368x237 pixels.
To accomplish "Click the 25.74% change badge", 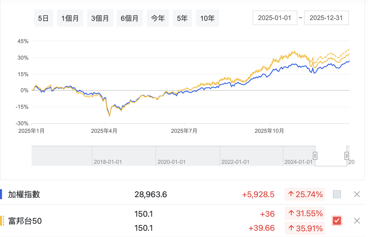I will pos(305,194).
